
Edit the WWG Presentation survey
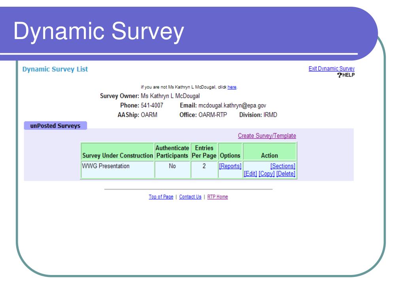point(250,174)
